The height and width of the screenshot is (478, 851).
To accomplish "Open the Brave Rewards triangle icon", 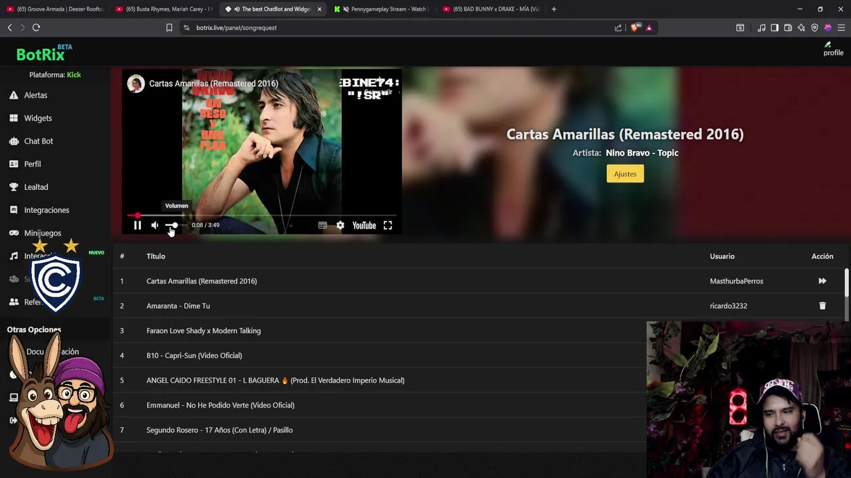I will pyautogui.click(x=649, y=28).
